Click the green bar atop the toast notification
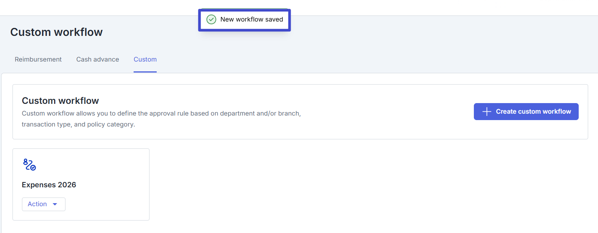 (x=244, y=9)
